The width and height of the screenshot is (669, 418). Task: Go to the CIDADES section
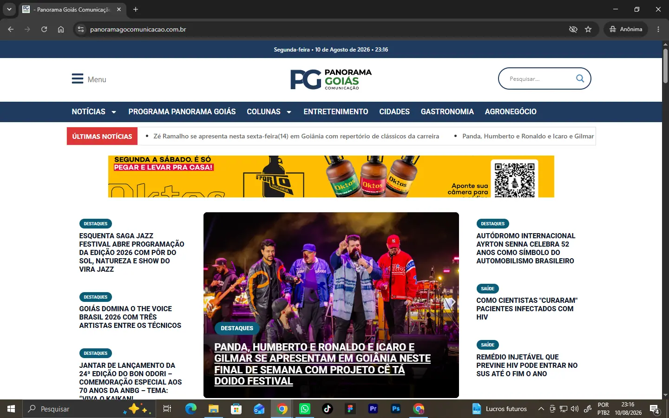point(394,111)
